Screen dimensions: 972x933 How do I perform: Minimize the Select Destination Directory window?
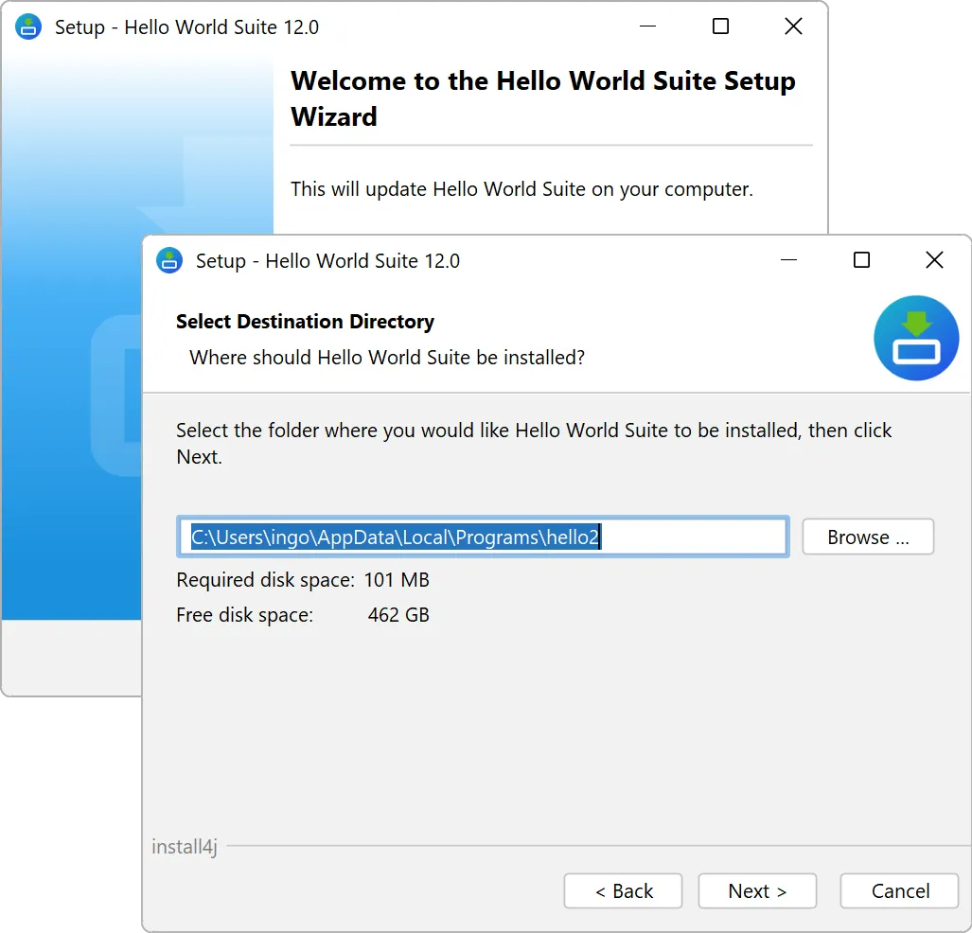click(x=788, y=259)
